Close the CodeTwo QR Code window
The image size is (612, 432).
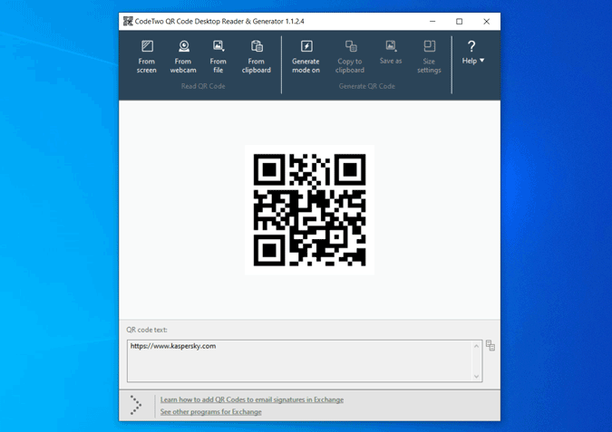(486, 22)
